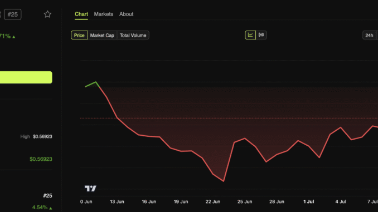Screen dimensions: 378x212
Task: Select the Price chart metric
Action: (79, 36)
